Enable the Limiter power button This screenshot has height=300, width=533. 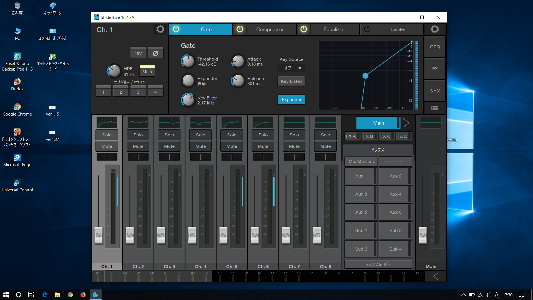[367, 29]
